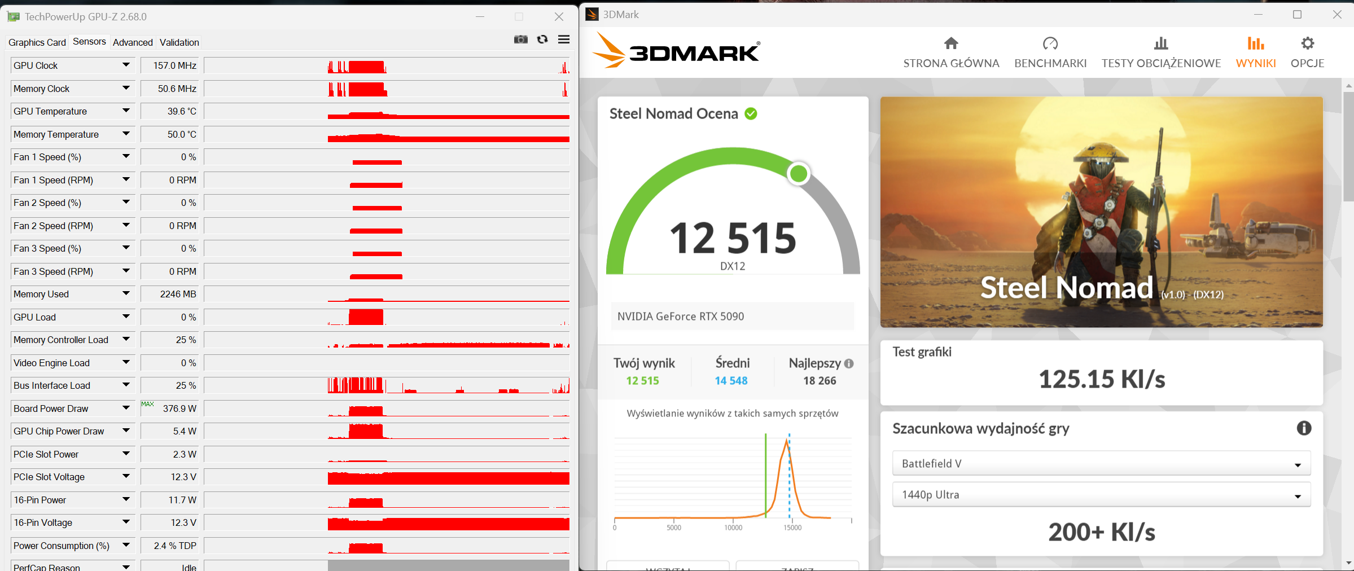Screen dimensions: 1354x571
Task: Open the GPU Chip Power Draw dropdown
Action: [x=126, y=431]
